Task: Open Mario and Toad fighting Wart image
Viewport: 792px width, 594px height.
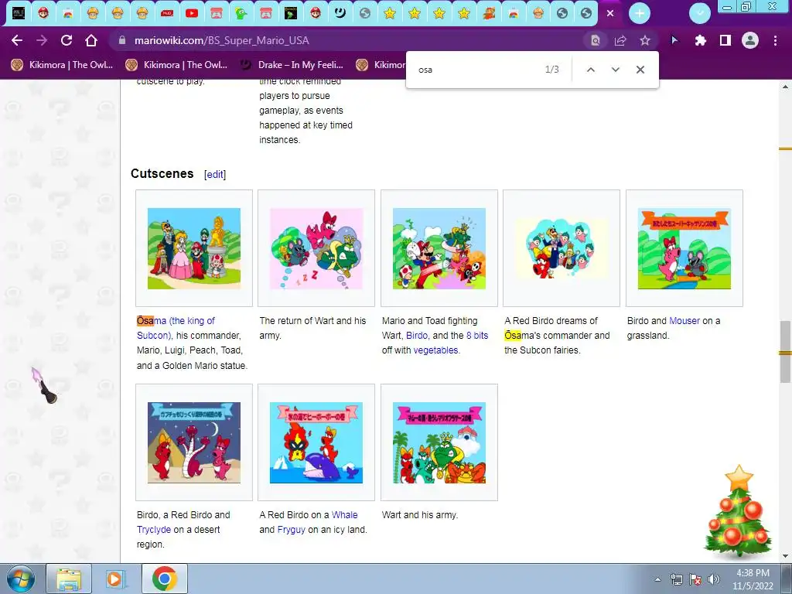Action: click(439, 248)
